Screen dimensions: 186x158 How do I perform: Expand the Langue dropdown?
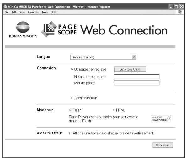click(134, 57)
